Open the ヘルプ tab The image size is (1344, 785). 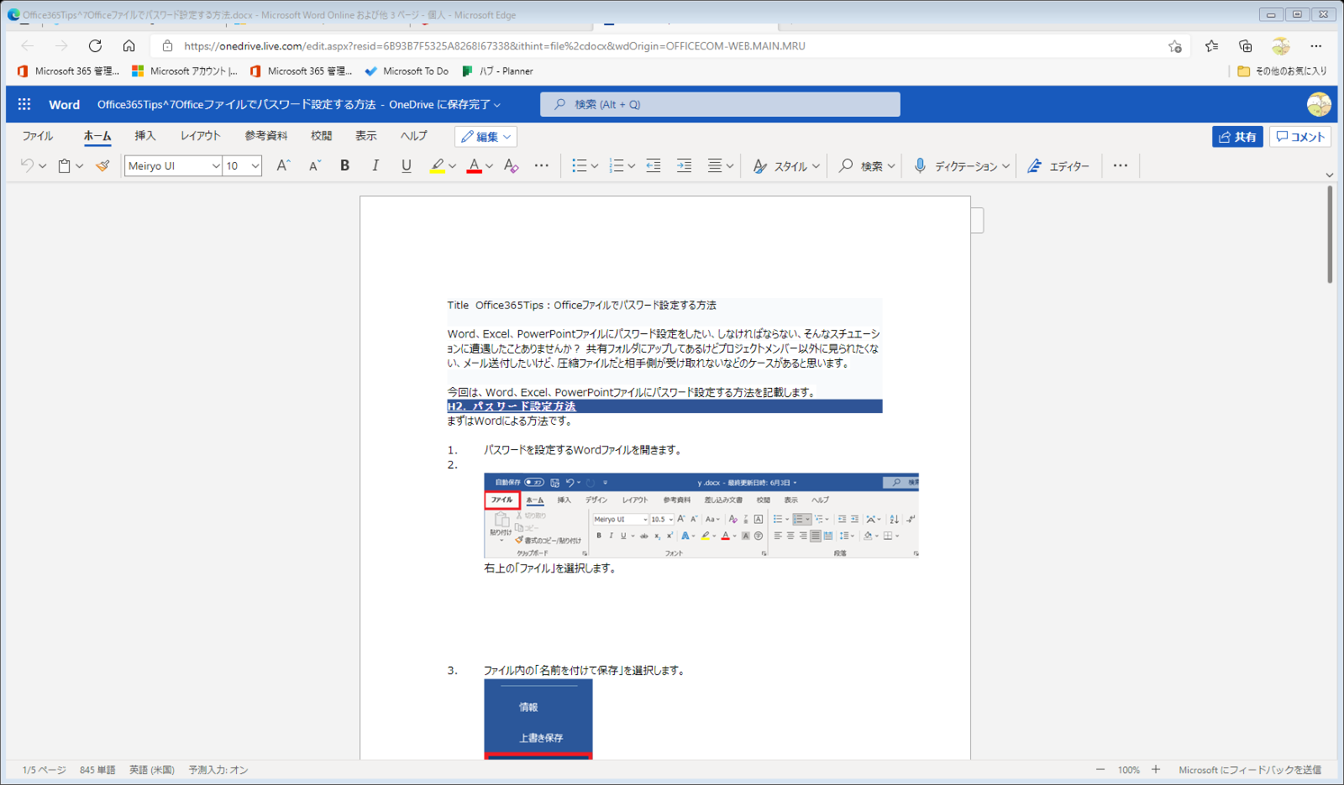click(x=414, y=136)
